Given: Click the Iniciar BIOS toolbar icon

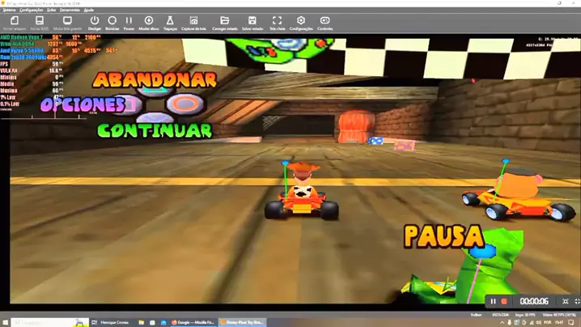Looking at the screenshot, I should click(x=40, y=21).
